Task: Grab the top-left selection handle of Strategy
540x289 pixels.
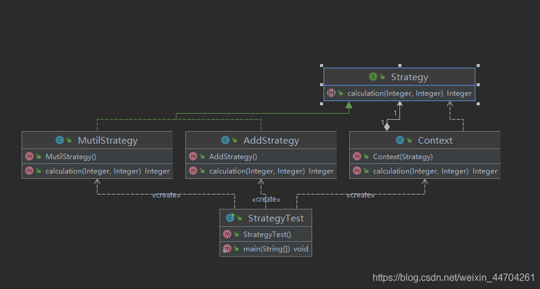Action: click(x=322, y=65)
